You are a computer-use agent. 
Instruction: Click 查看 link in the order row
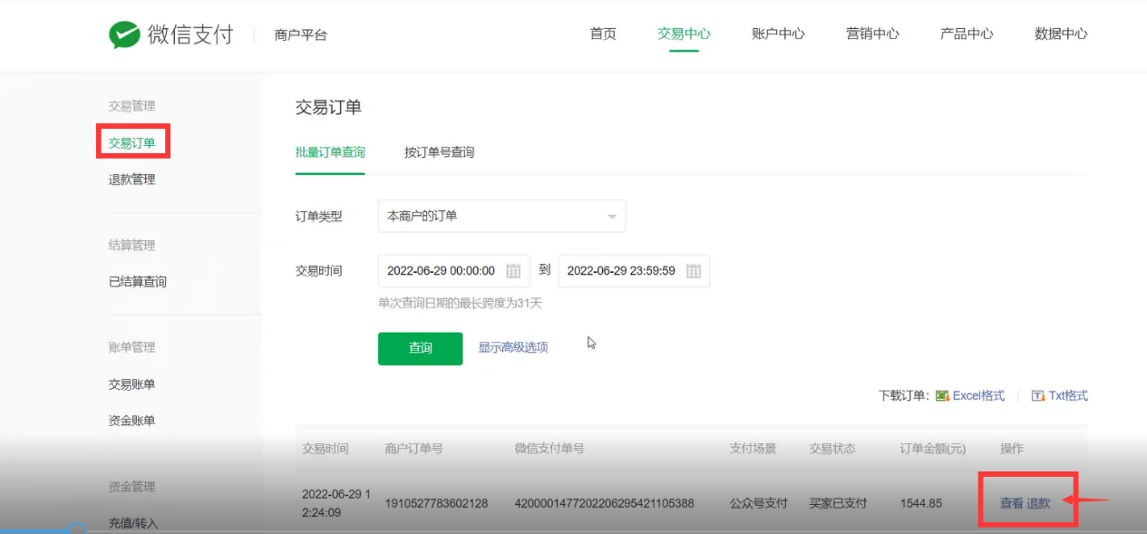(1011, 503)
